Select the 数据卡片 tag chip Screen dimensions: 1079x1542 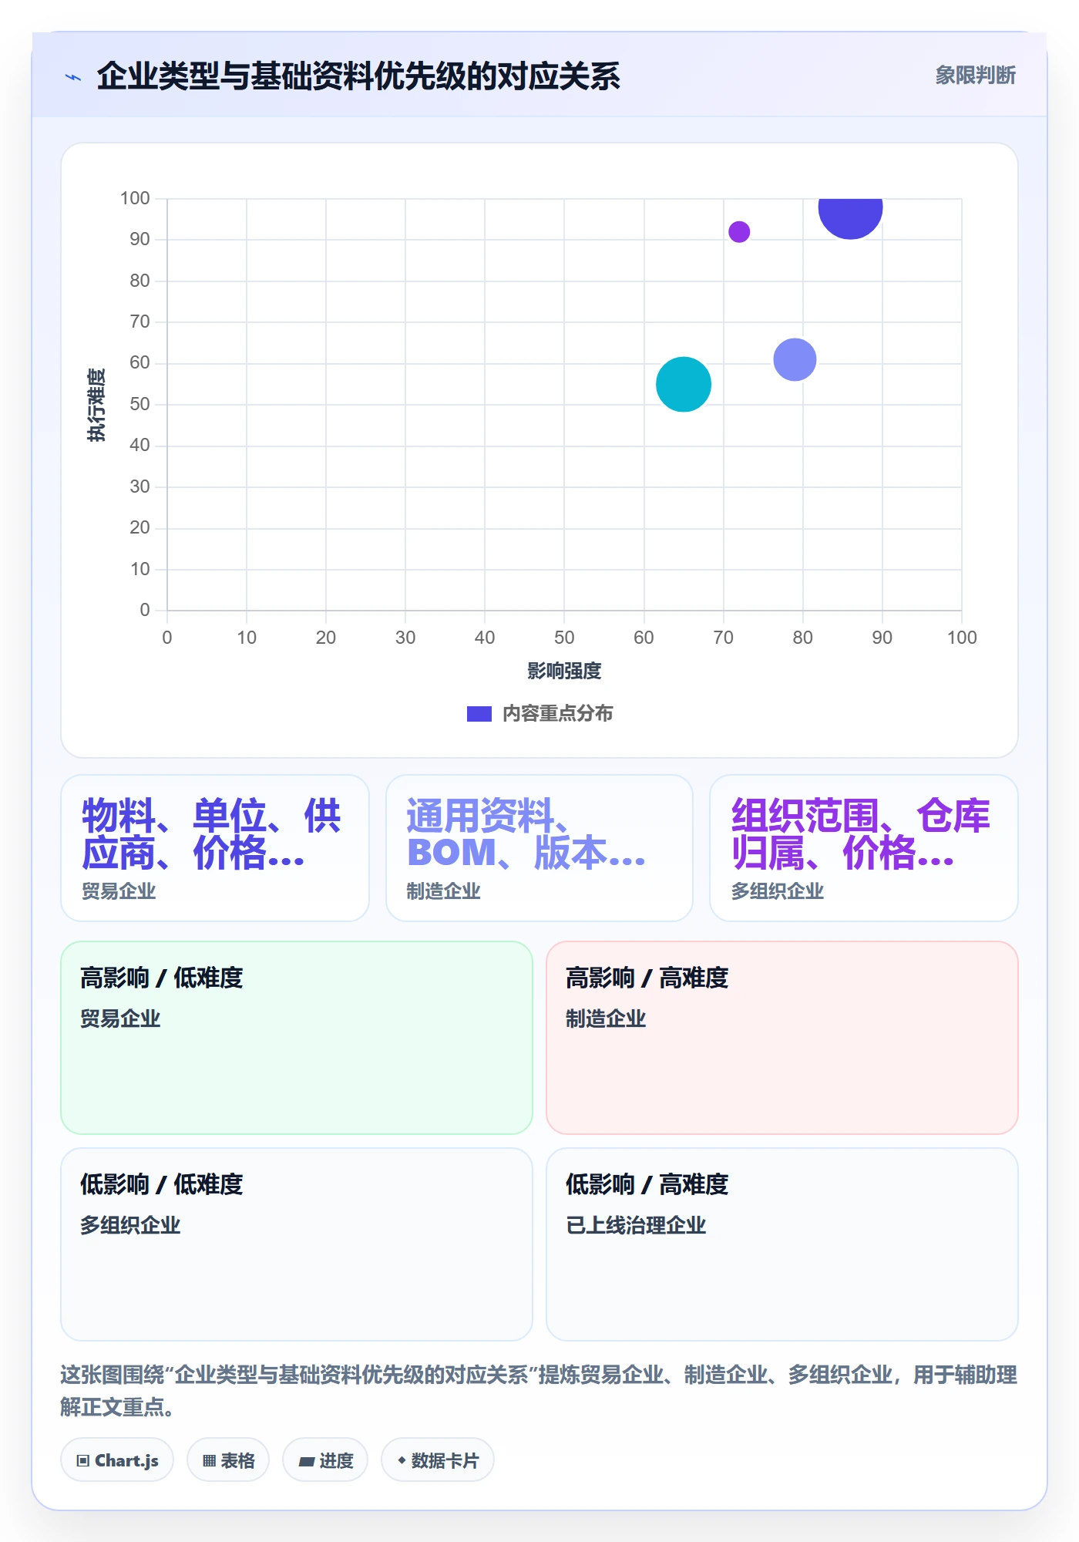coord(438,1460)
